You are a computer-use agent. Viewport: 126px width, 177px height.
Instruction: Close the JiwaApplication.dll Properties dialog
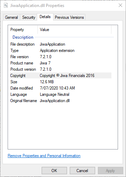coord(120,5)
